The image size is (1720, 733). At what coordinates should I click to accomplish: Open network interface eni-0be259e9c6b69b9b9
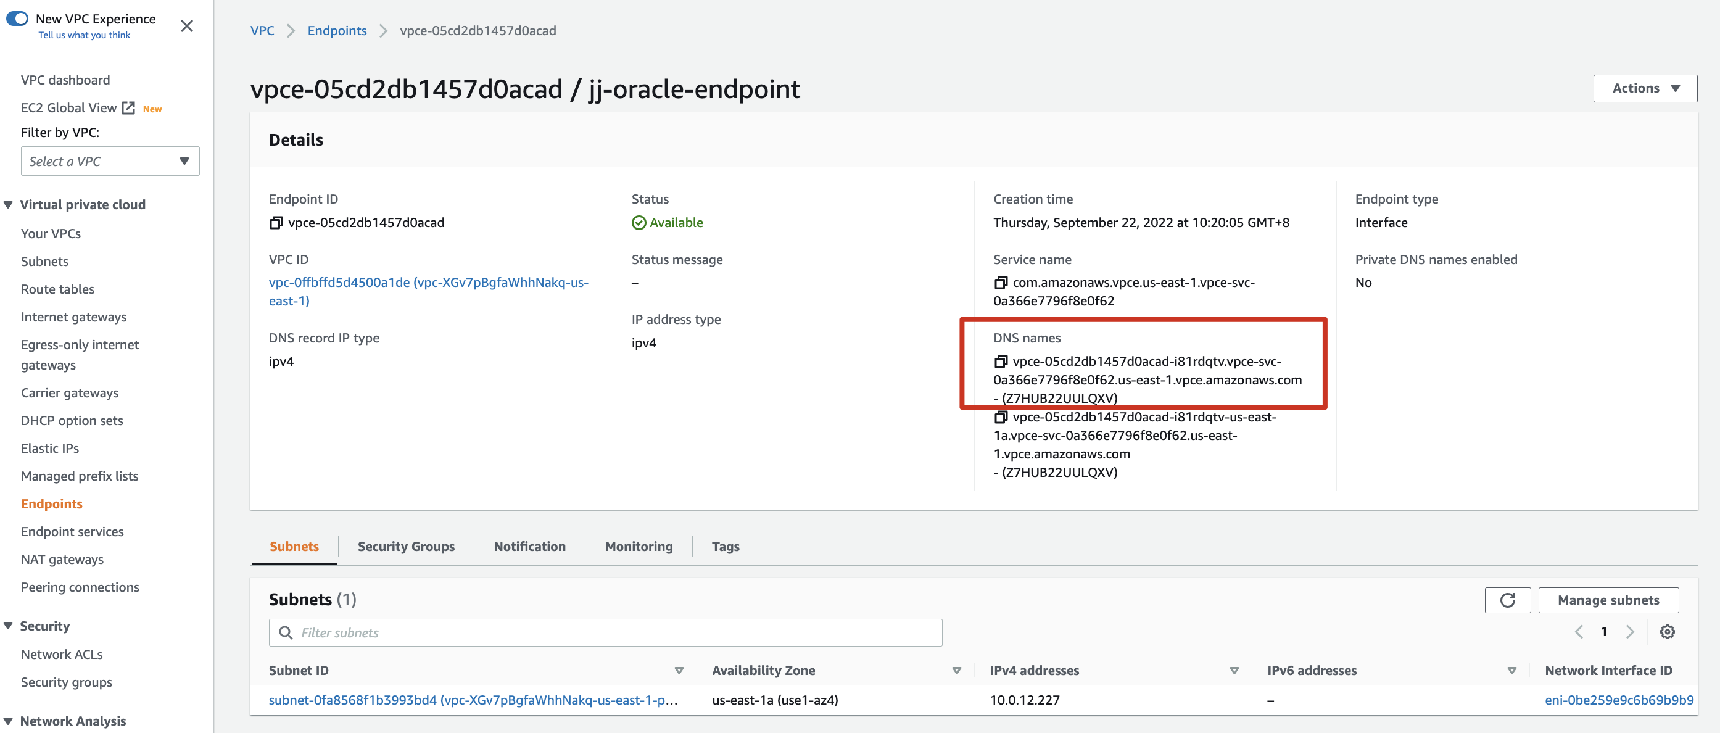click(x=1619, y=700)
